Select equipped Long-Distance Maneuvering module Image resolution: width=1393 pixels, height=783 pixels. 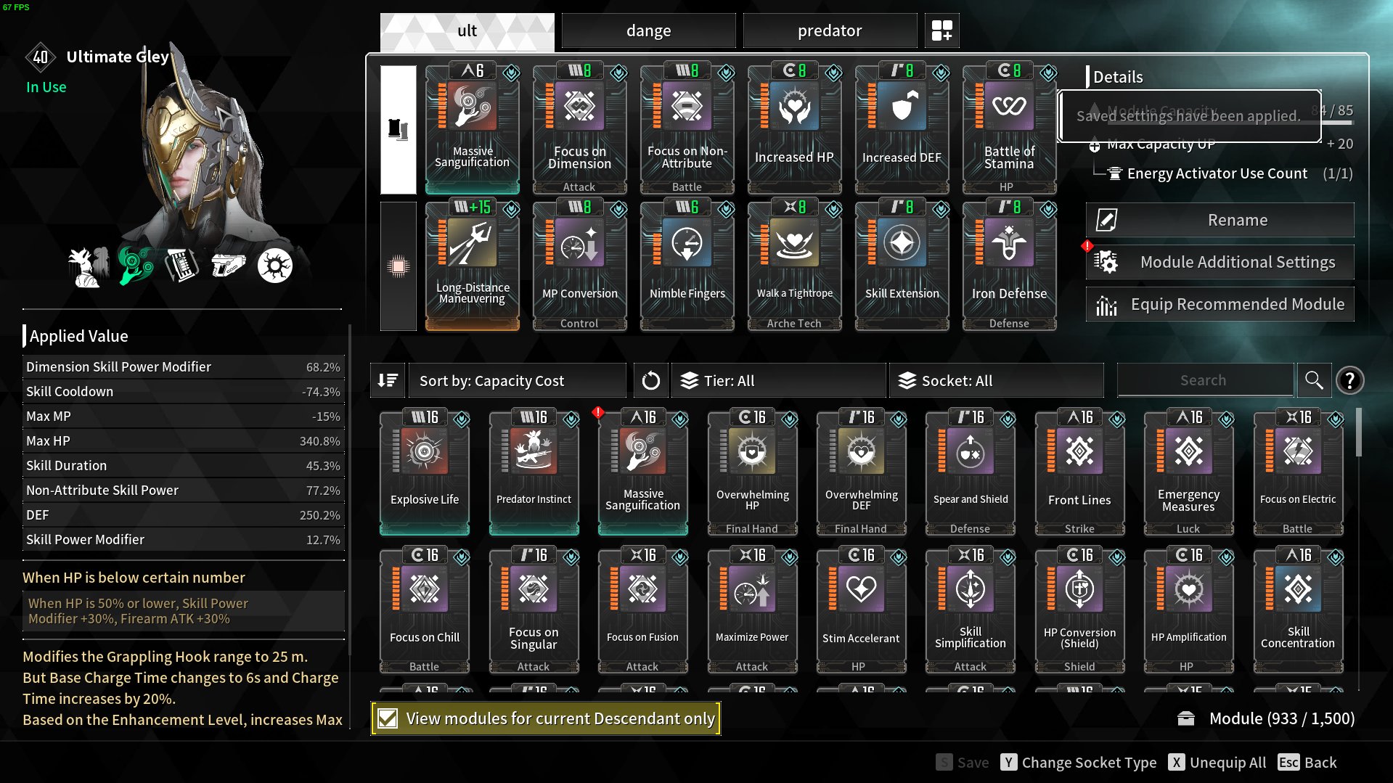click(473, 265)
